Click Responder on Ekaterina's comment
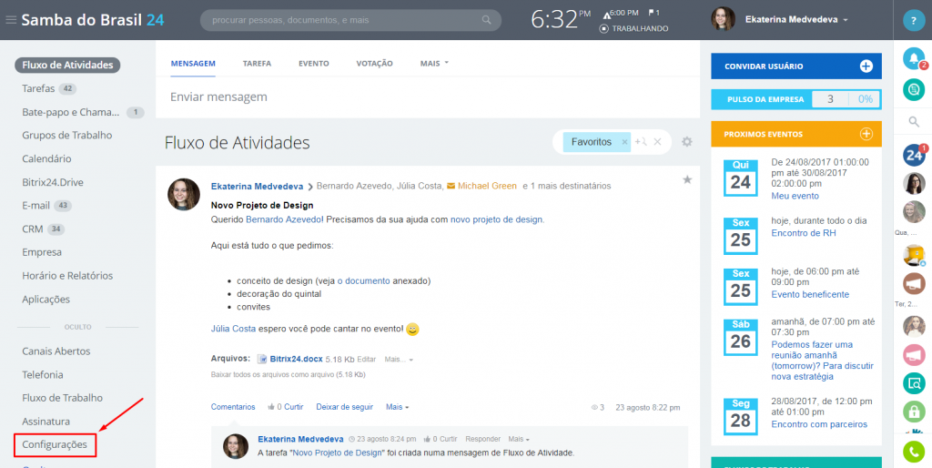Screen dimensions: 932x468 point(482,439)
